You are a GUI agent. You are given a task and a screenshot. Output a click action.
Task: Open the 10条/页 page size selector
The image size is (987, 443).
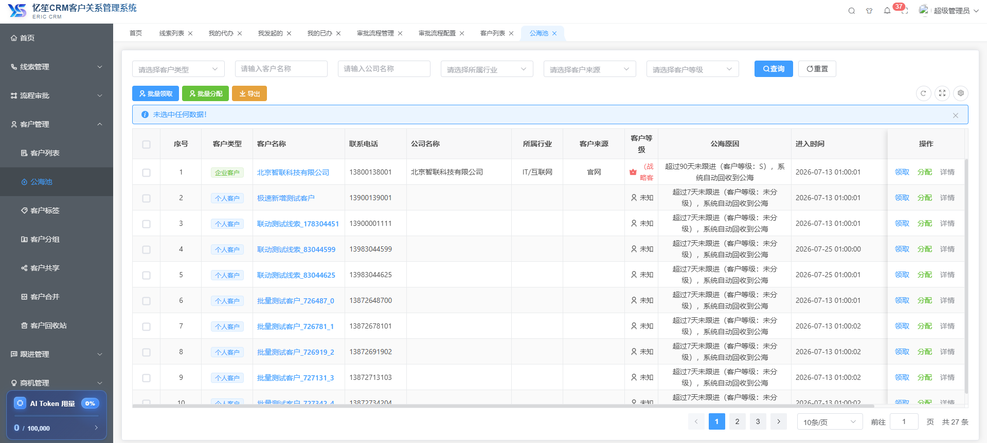click(x=830, y=422)
